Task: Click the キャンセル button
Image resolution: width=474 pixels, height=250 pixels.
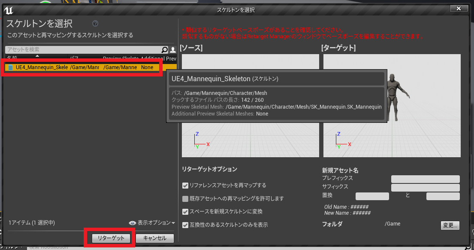Action: click(155, 238)
